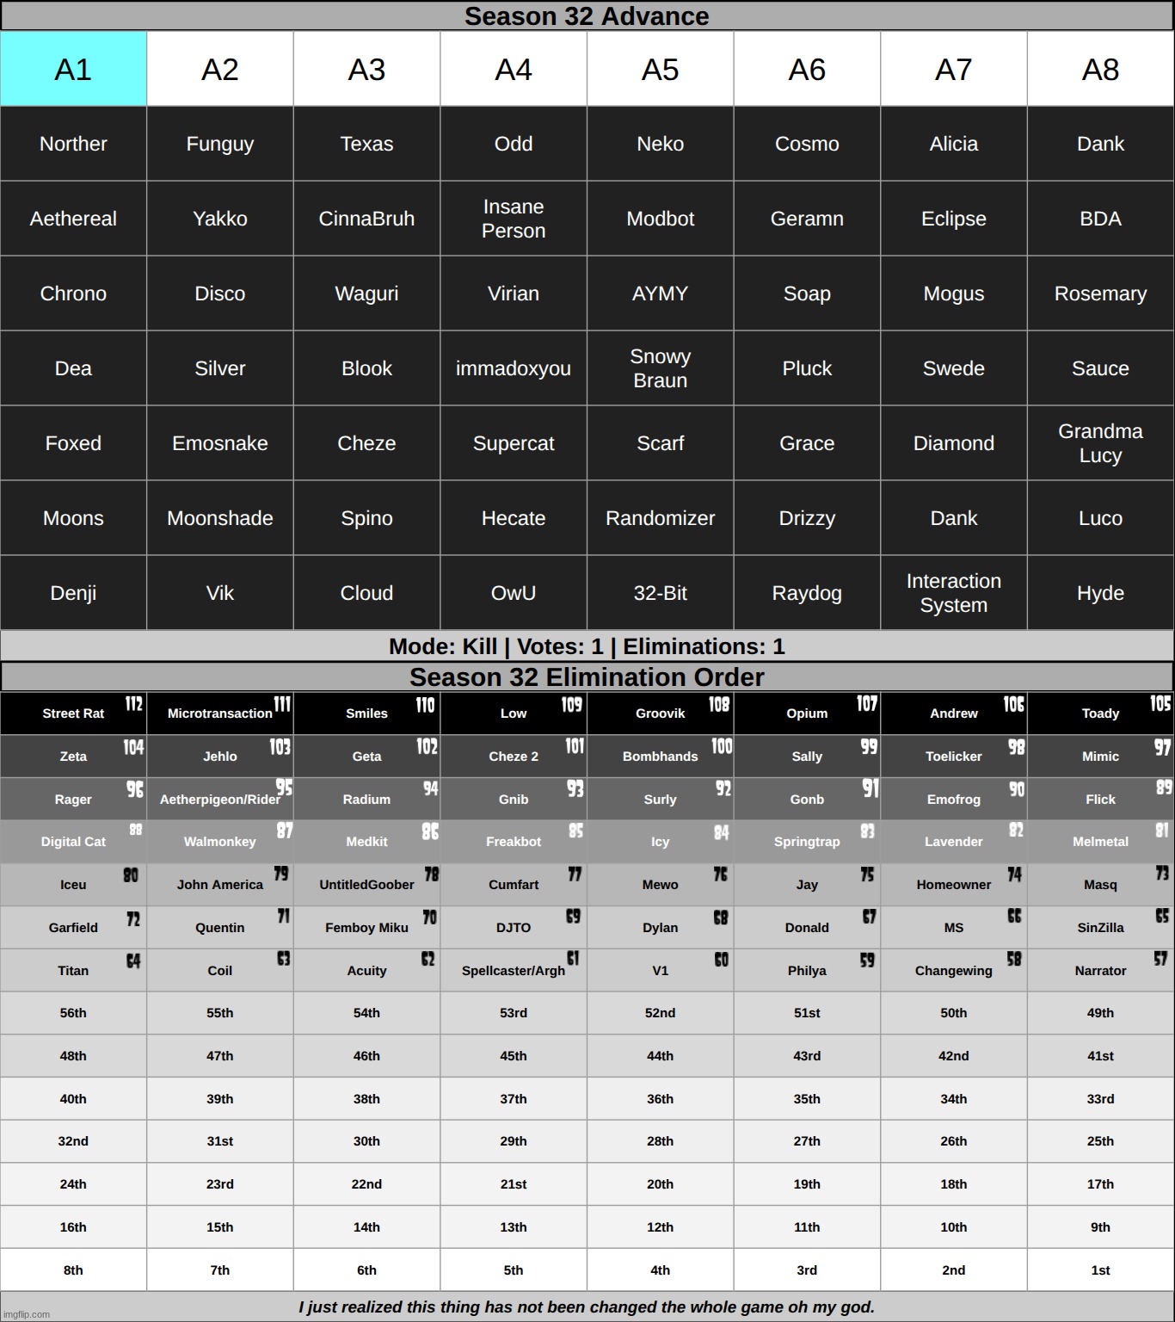Image resolution: width=1175 pixels, height=1322 pixels.
Task: Click the empty 1st place slot
Action: tap(1100, 1269)
